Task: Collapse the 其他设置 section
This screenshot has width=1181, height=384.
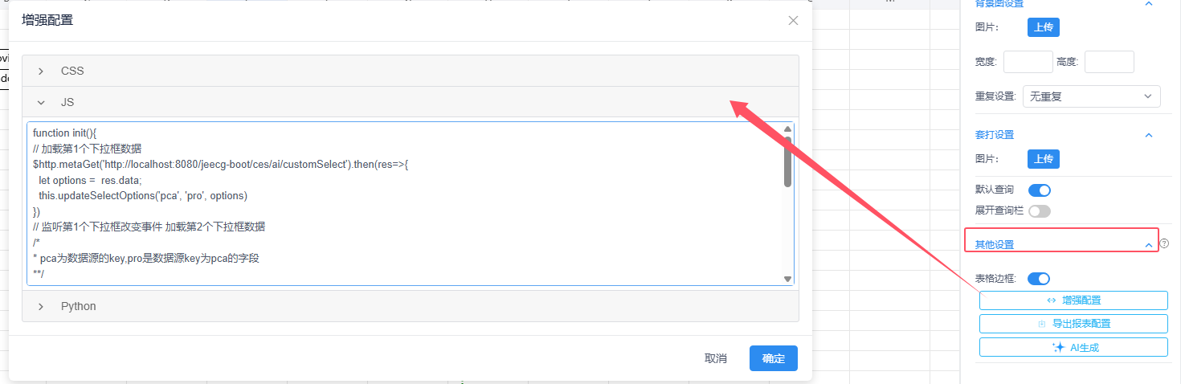Action: 1149,244
